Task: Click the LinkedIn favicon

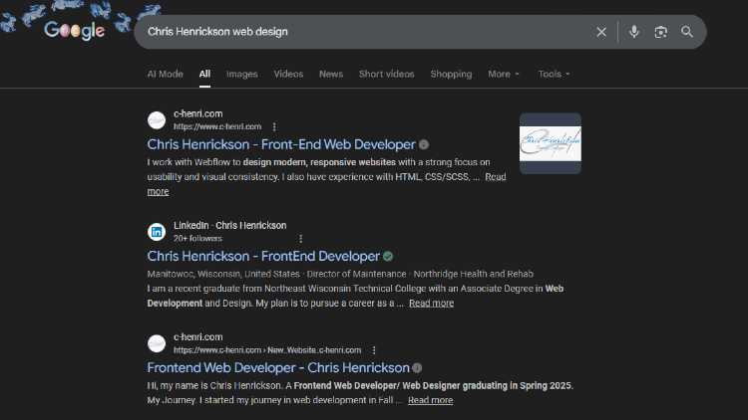Action: click(x=157, y=232)
